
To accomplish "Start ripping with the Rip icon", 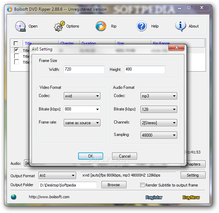I will point(101,26).
